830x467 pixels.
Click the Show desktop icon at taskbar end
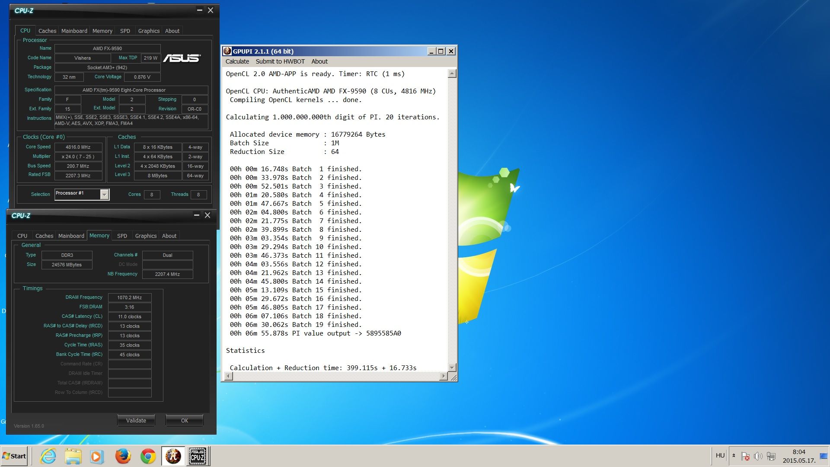(824, 456)
